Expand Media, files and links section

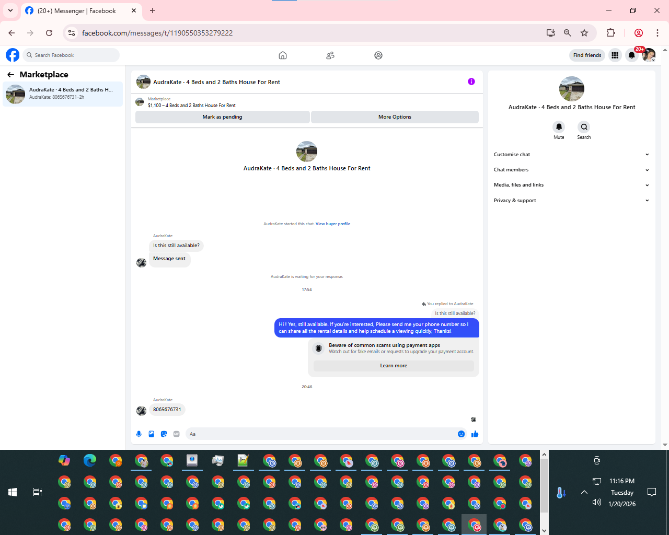click(x=571, y=185)
